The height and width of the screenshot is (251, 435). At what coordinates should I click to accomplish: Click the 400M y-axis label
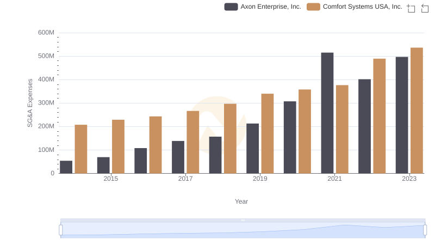(46, 79)
